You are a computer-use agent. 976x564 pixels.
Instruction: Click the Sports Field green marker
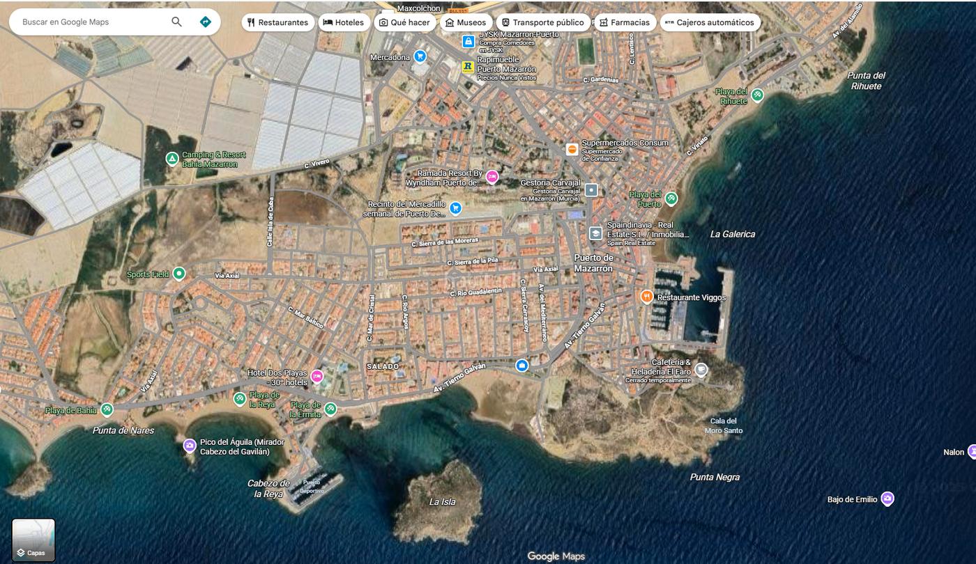(179, 274)
